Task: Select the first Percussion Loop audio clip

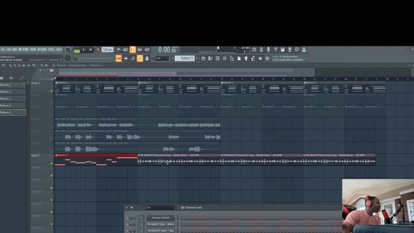Action: pos(179,160)
